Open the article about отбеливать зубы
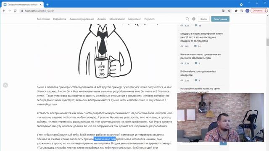Image resolution: width=269 pixels, height=151 pixels. (201, 56)
